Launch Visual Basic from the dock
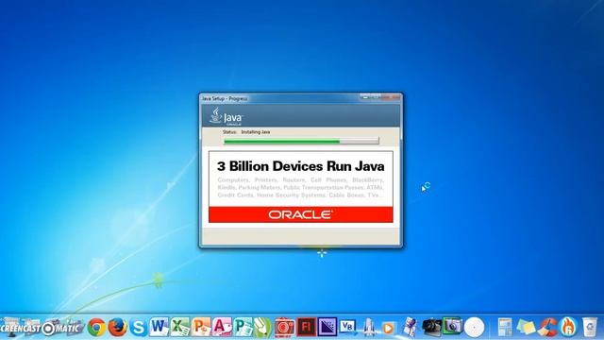604x340 pixels. tap(347, 327)
